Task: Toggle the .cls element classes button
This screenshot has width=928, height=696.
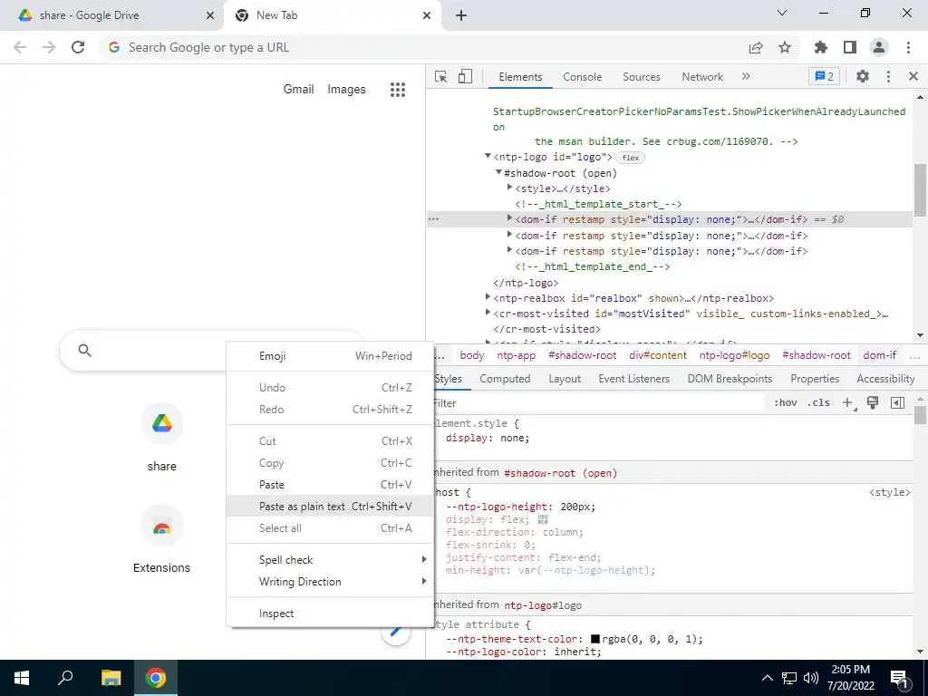Action: point(818,403)
